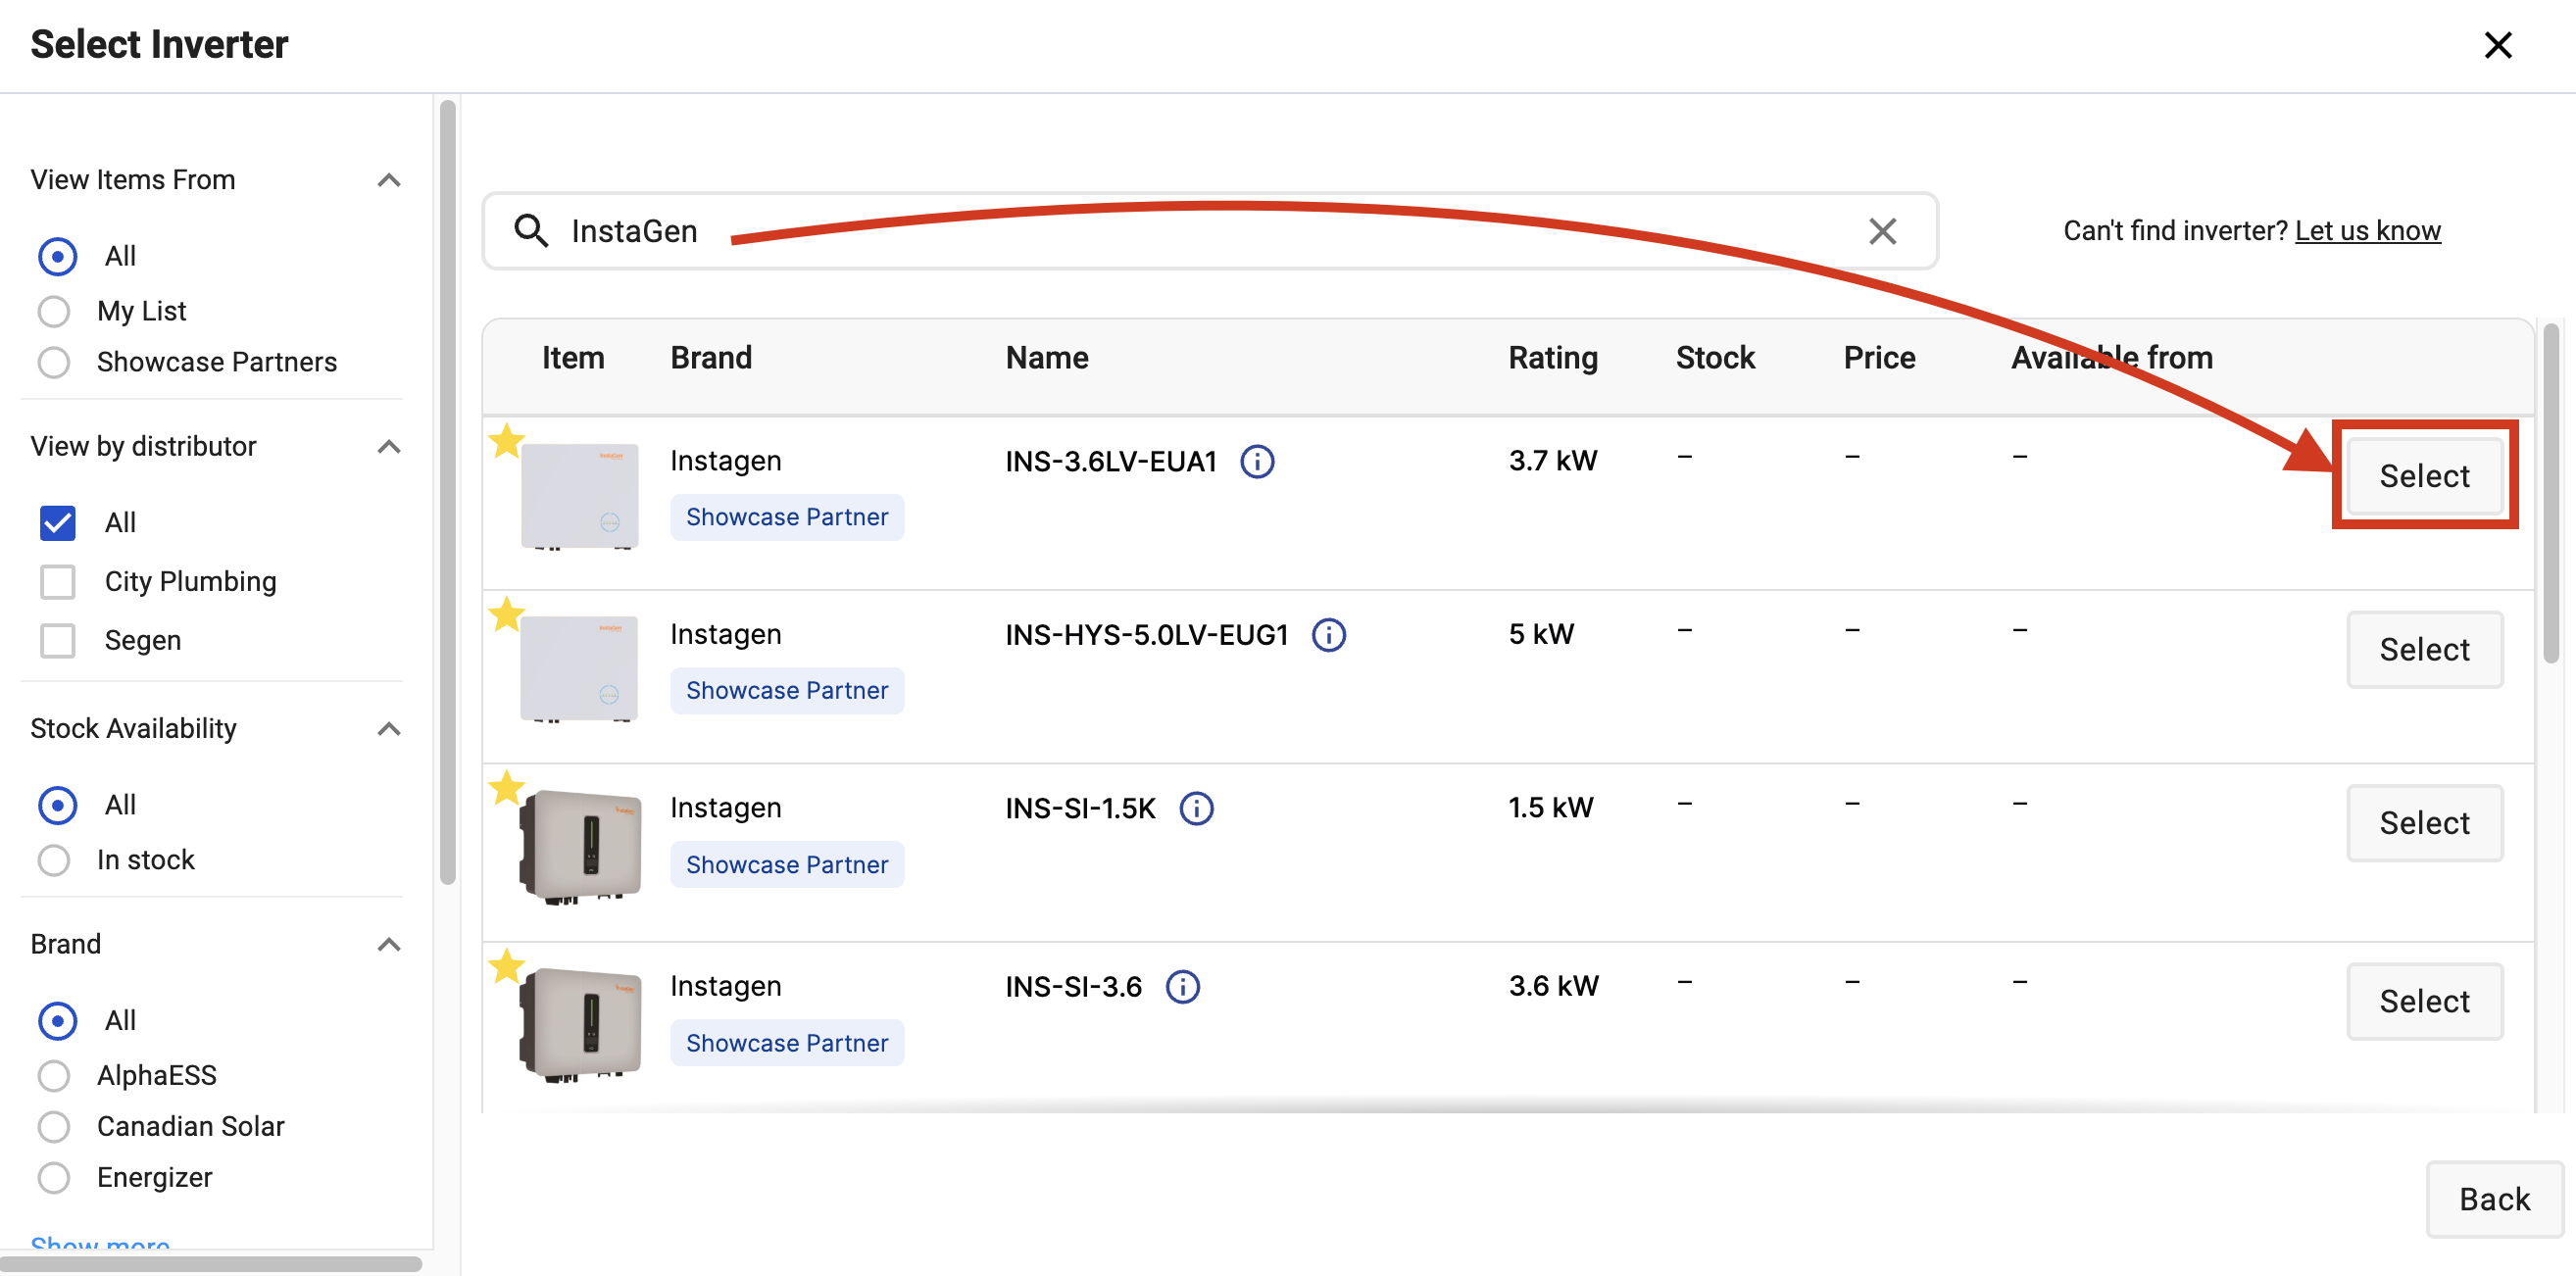Filter by Canadian Solar brand

click(x=54, y=1126)
